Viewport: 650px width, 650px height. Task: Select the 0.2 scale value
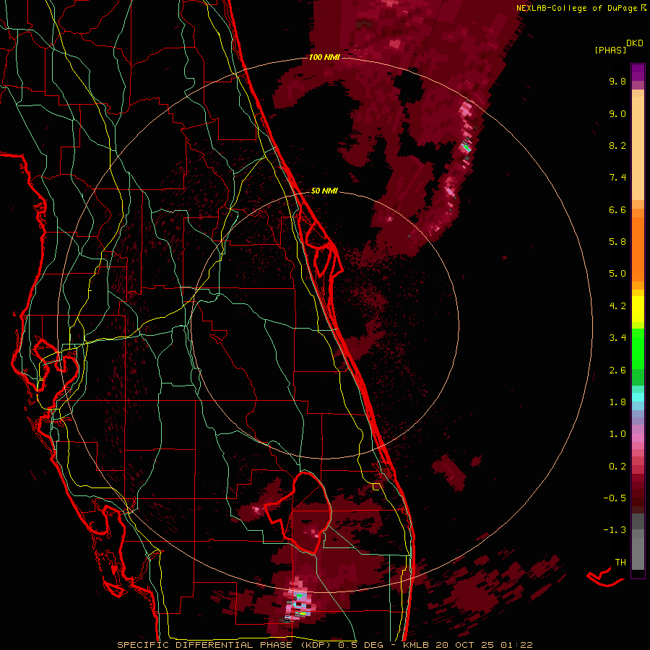pyautogui.click(x=617, y=467)
